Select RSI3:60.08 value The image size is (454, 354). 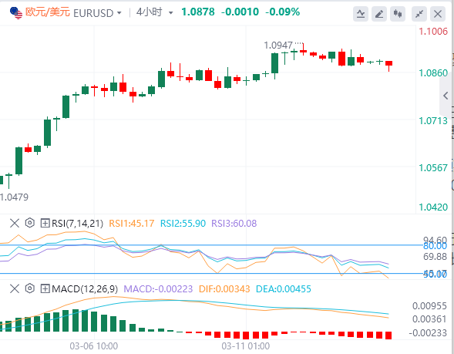234,224
